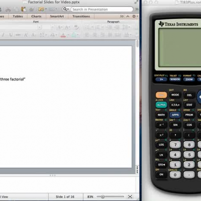Click the fullscreen arrows in PowerPoint title bar
201x201 pixels.
136,2
